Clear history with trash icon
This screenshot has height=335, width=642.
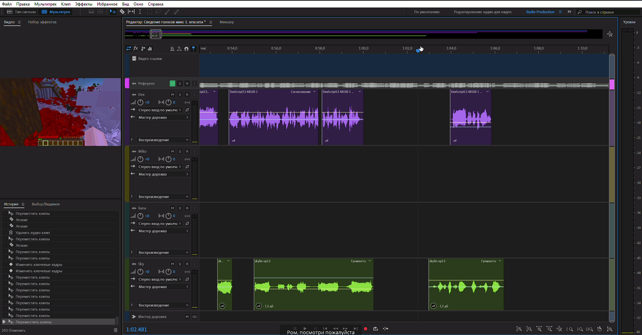(116, 330)
